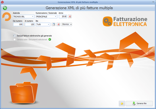This screenshot has width=156, height=109.
Task: Click the A numero field showing 120
Action: [x=30, y=24]
